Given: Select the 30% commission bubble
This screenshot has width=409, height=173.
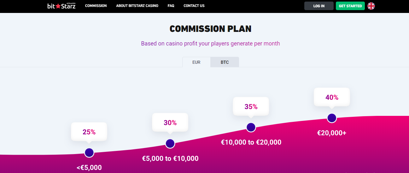Looking at the screenshot, I should 170,122.
